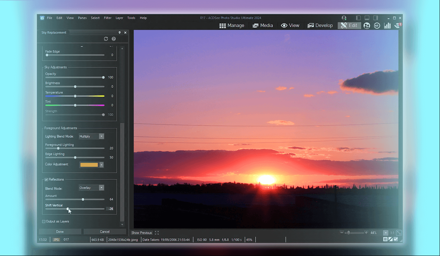Zoom in with the plus icon
Image resolution: width=440 pixels, height=256 pixels.
[x=366, y=233]
